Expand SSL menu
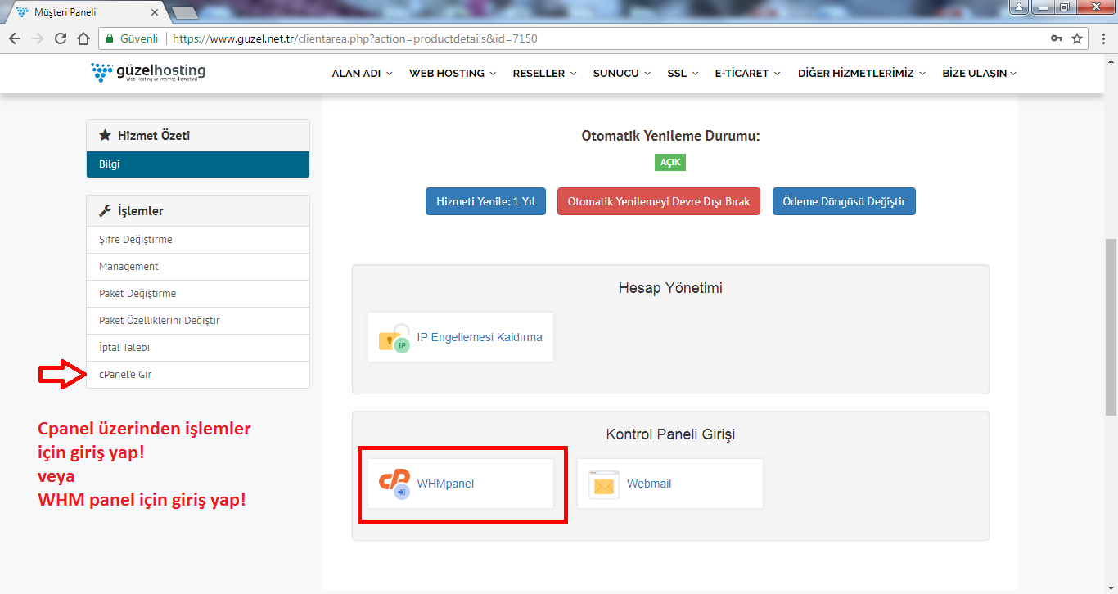 [x=683, y=73]
